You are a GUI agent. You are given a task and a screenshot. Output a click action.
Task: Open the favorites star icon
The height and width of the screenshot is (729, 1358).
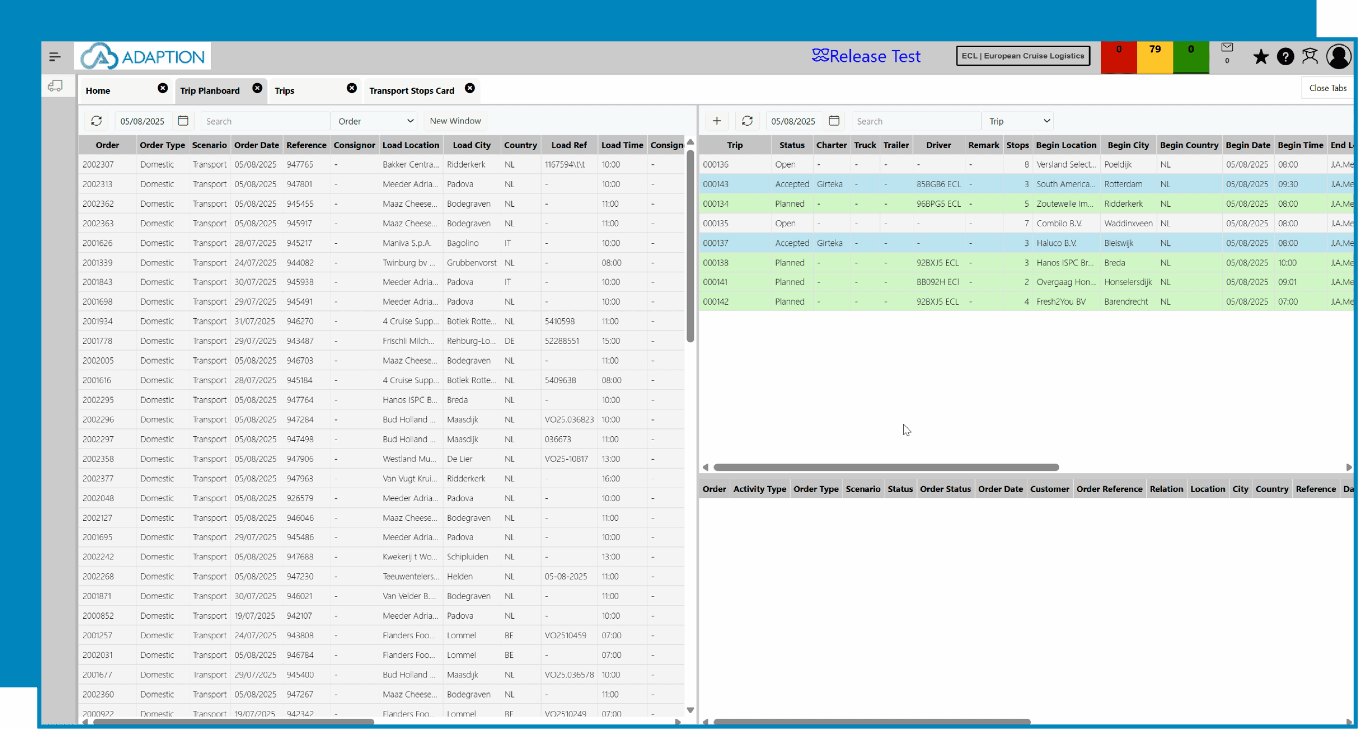point(1261,57)
